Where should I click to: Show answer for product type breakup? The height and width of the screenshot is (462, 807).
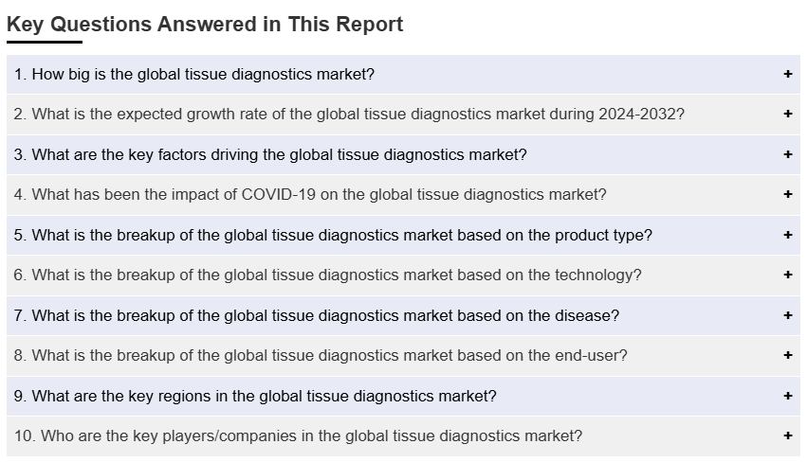click(333, 235)
